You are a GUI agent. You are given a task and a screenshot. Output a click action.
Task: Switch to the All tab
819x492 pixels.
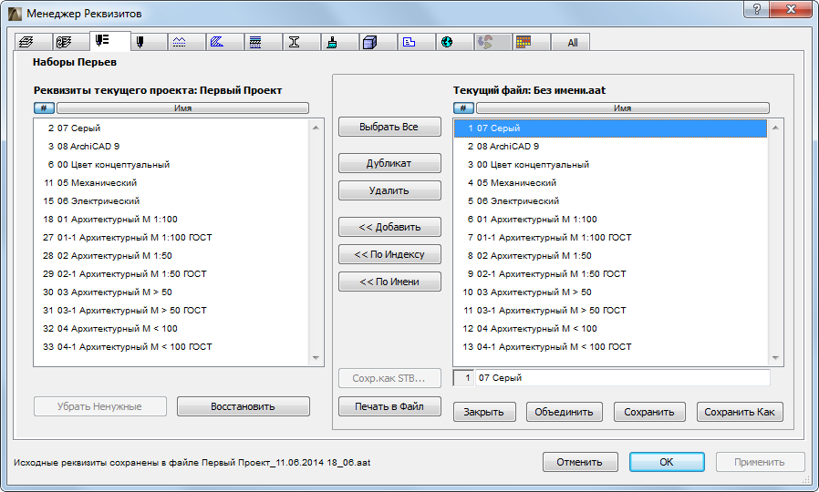point(570,42)
